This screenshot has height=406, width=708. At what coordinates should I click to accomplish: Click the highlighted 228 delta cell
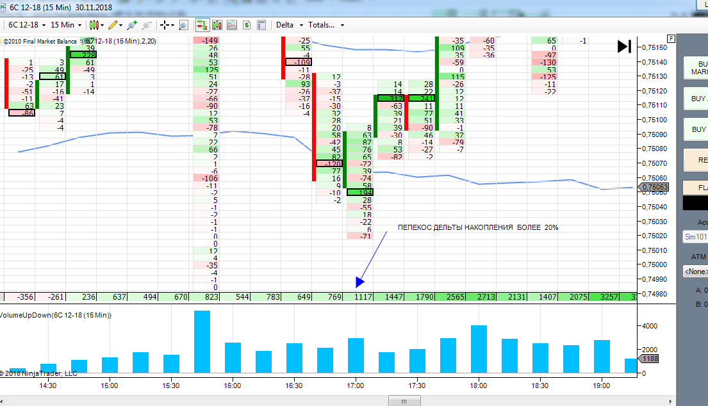click(x=83, y=55)
